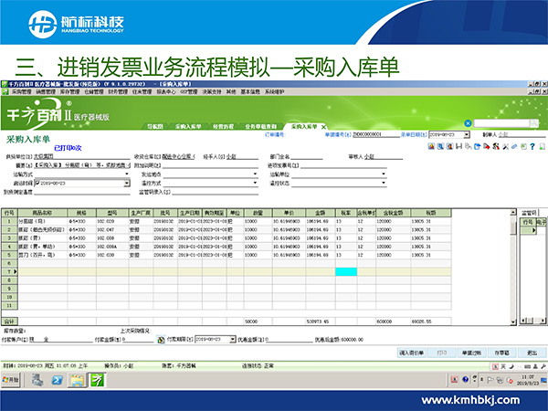Click the table vertical scrollbar up arrow
The width and height of the screenshot is (548, 411).
coord(513,212)
